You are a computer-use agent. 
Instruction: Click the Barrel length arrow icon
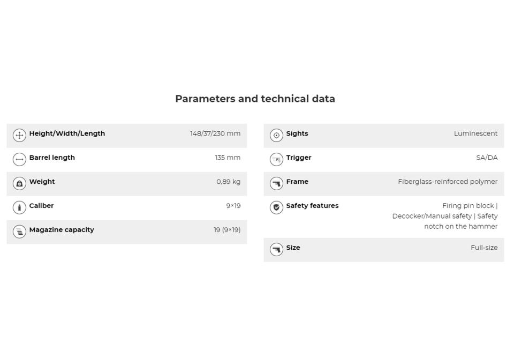pyautogui.click(x=19, y=159)
